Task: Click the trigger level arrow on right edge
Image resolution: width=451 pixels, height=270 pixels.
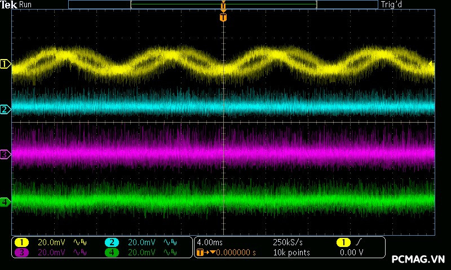Action: 432,64
